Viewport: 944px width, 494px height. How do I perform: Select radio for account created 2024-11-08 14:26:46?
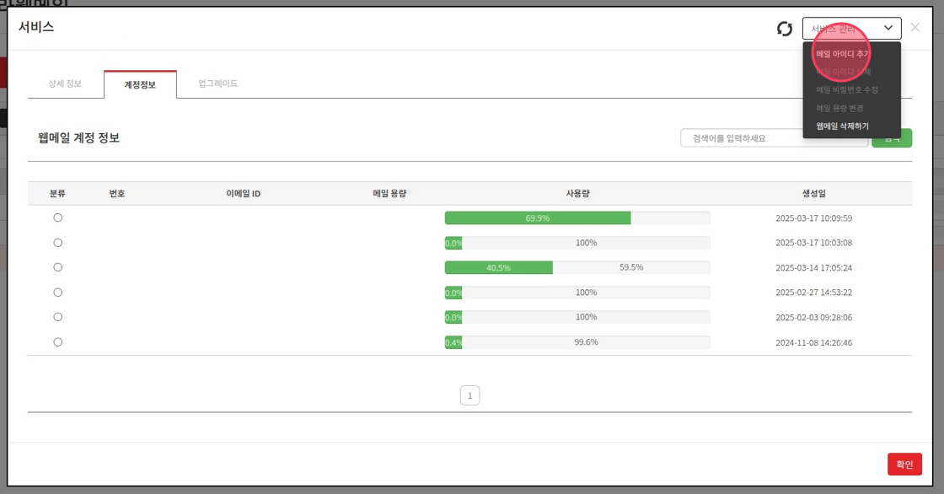coord(58,342)
